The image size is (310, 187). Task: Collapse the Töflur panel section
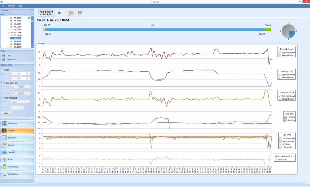click(x=32, y=51)
